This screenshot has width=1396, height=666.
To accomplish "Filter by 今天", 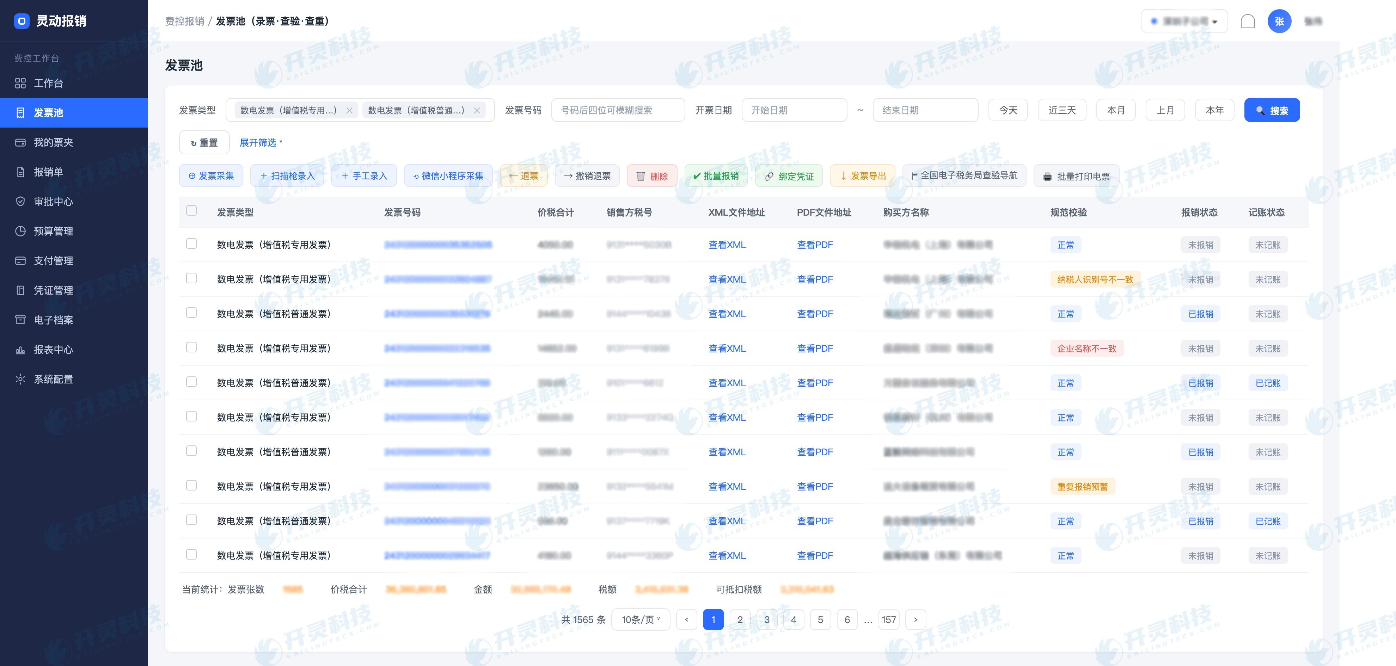I will click(1008, 110).
